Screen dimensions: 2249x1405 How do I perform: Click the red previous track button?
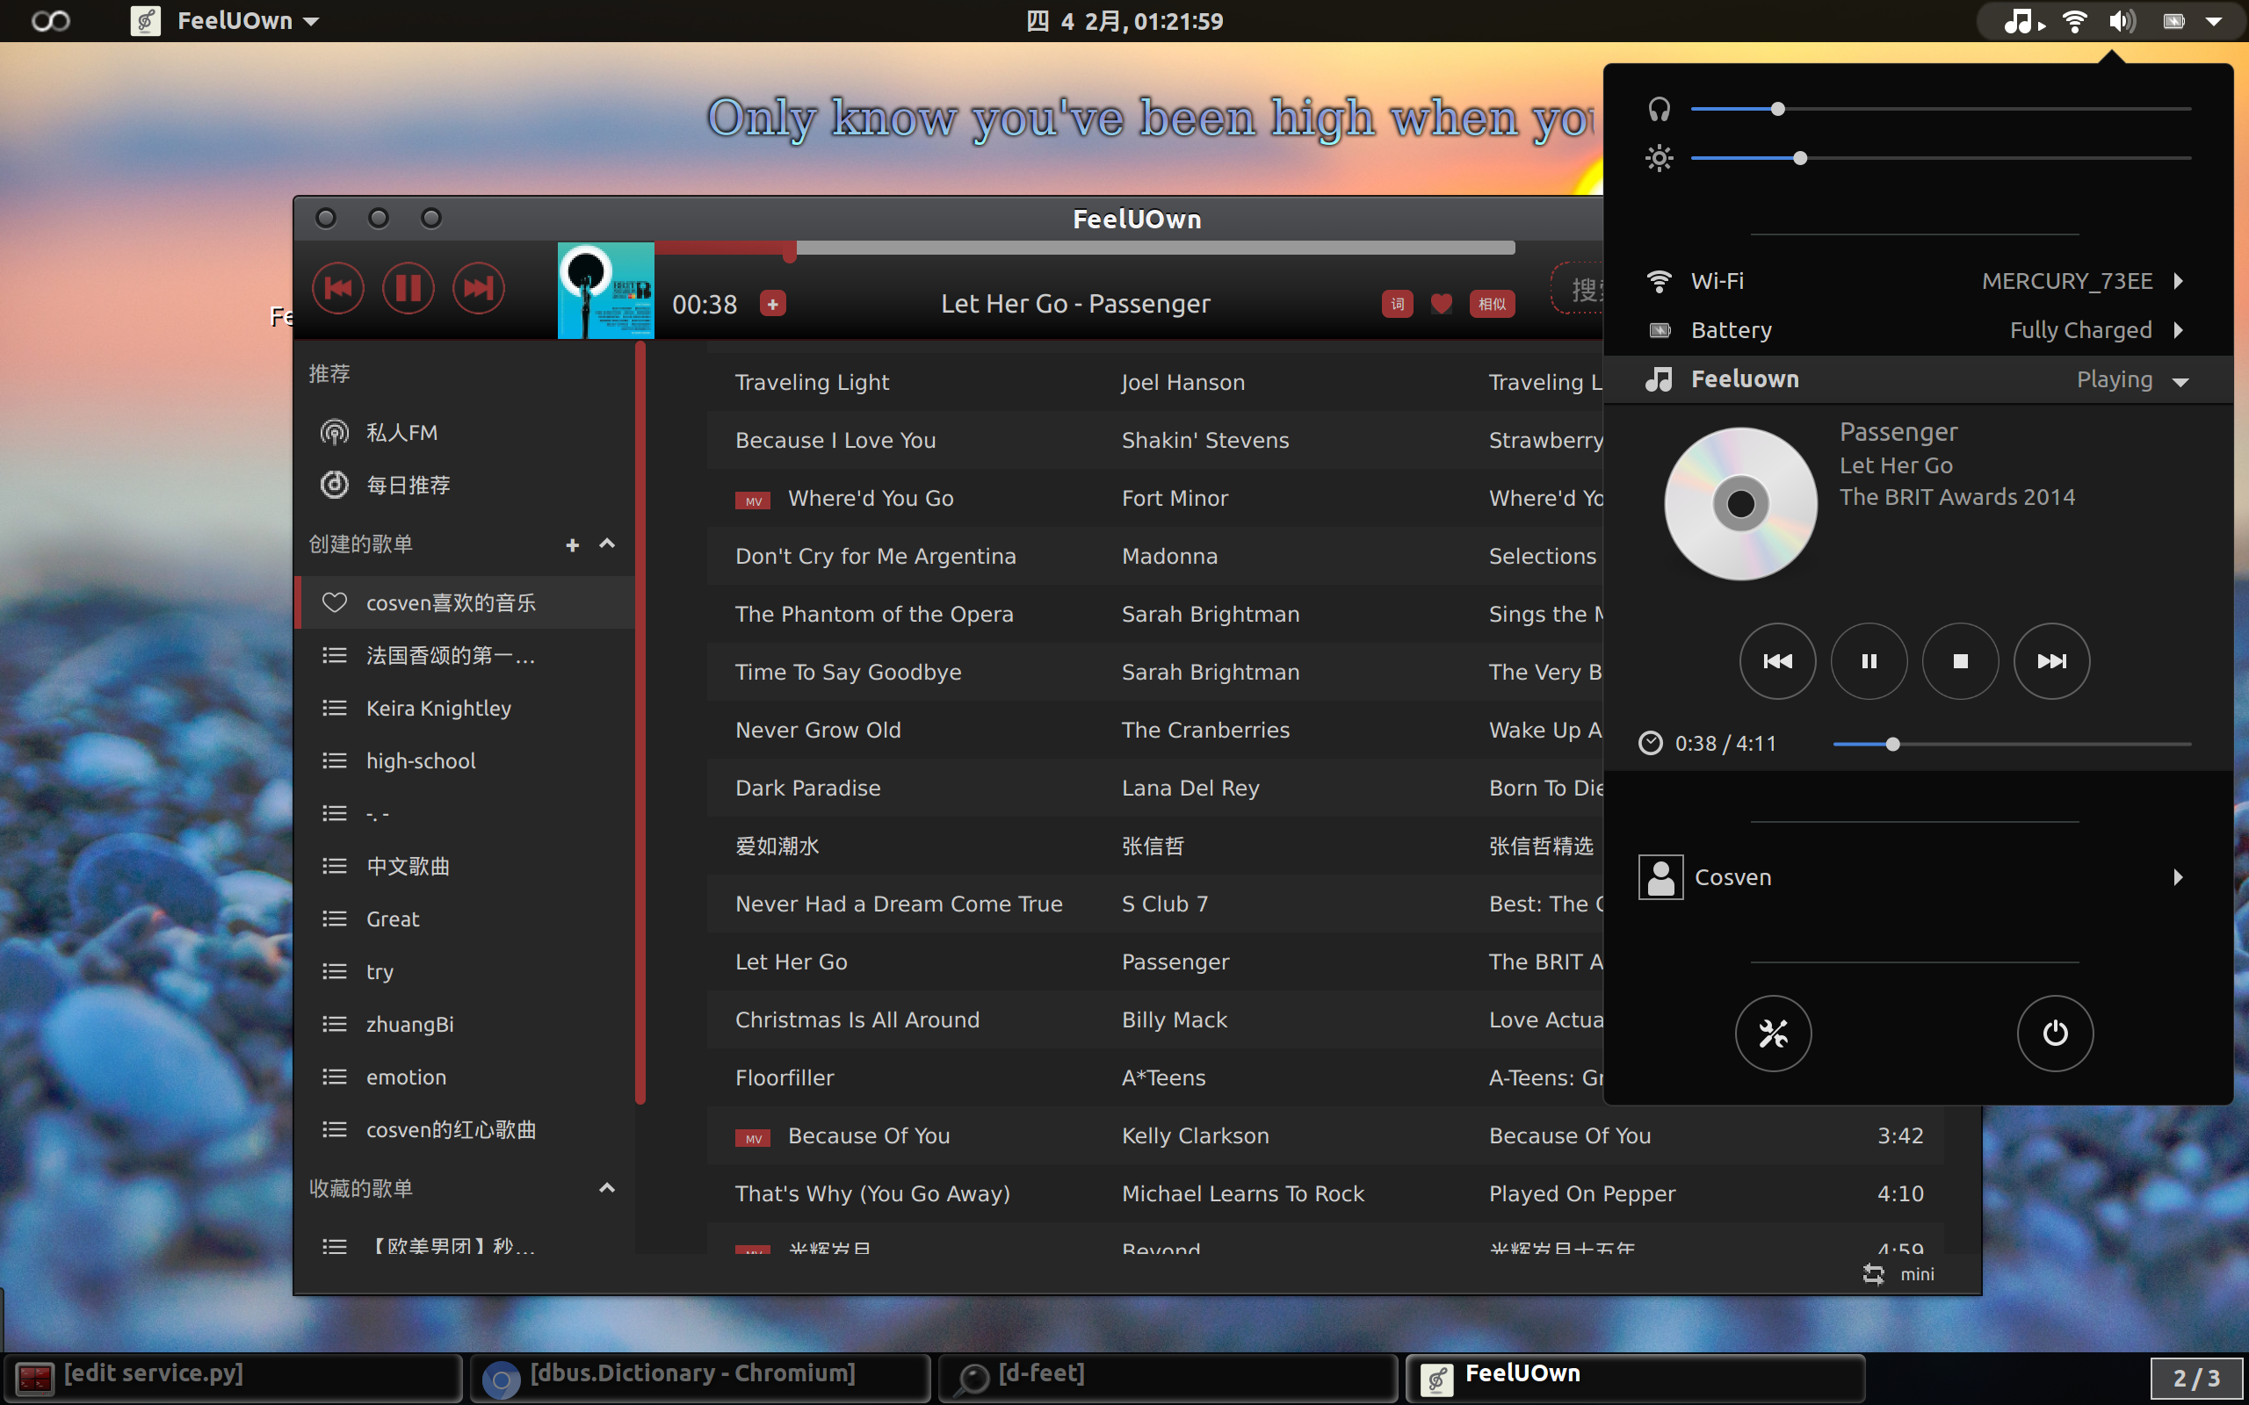click(337, 289)
